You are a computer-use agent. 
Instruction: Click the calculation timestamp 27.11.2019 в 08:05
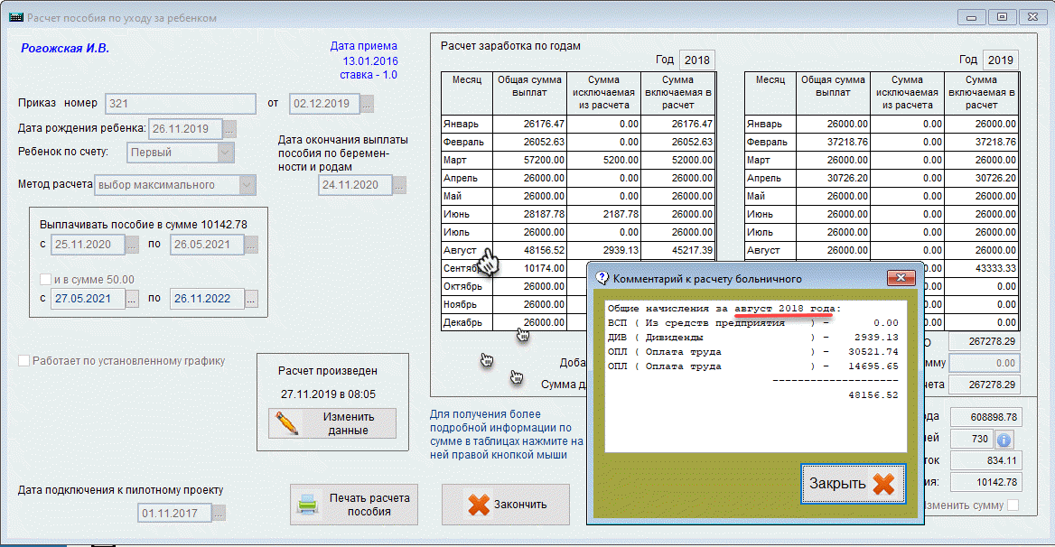pyautogui.click(x=329, y=394)
